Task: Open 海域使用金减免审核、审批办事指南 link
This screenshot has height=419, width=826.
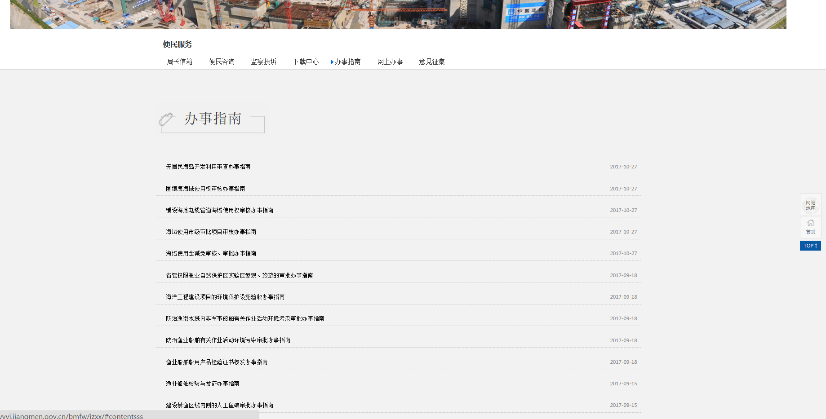Action: point(211,253)
